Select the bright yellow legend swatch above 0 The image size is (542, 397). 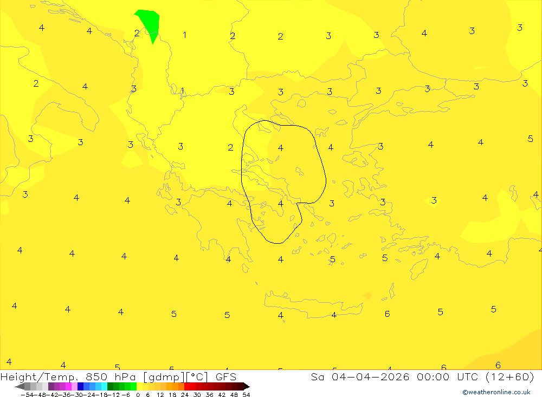[139, 387]
